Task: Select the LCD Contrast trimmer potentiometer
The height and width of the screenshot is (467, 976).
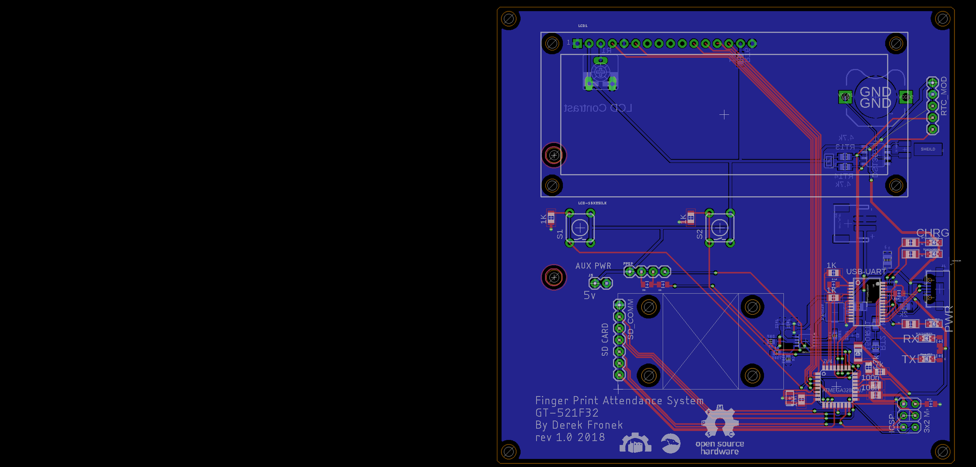Action: pyautogui.click(x=601, y=73)
